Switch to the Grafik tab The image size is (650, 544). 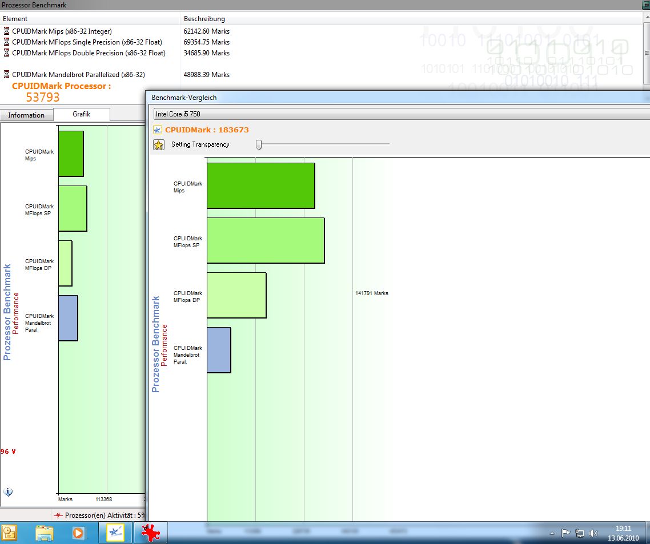[x=82, y=114]
